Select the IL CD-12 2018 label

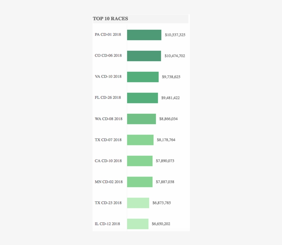(x=108, y=224)
